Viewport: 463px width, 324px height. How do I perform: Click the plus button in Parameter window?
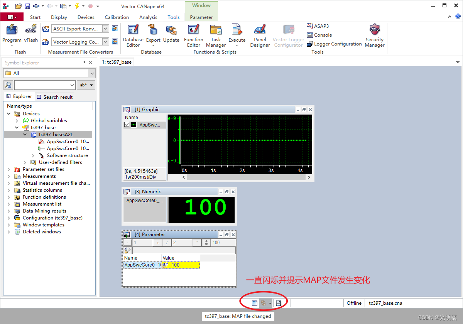158,243
